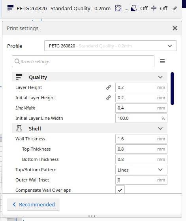Click the support icon in header
This screenshot has height=221, width=186.
point(134,8)
